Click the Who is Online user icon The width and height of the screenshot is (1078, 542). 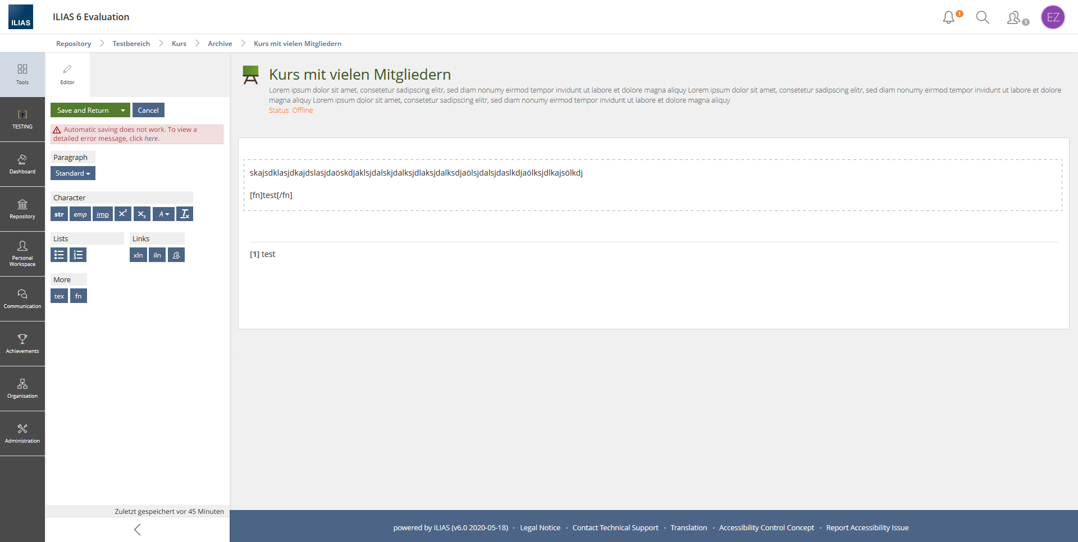1015,18
